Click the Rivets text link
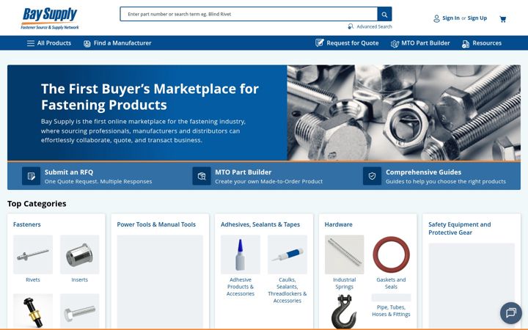The image size is (528, 330). [33, 280]
